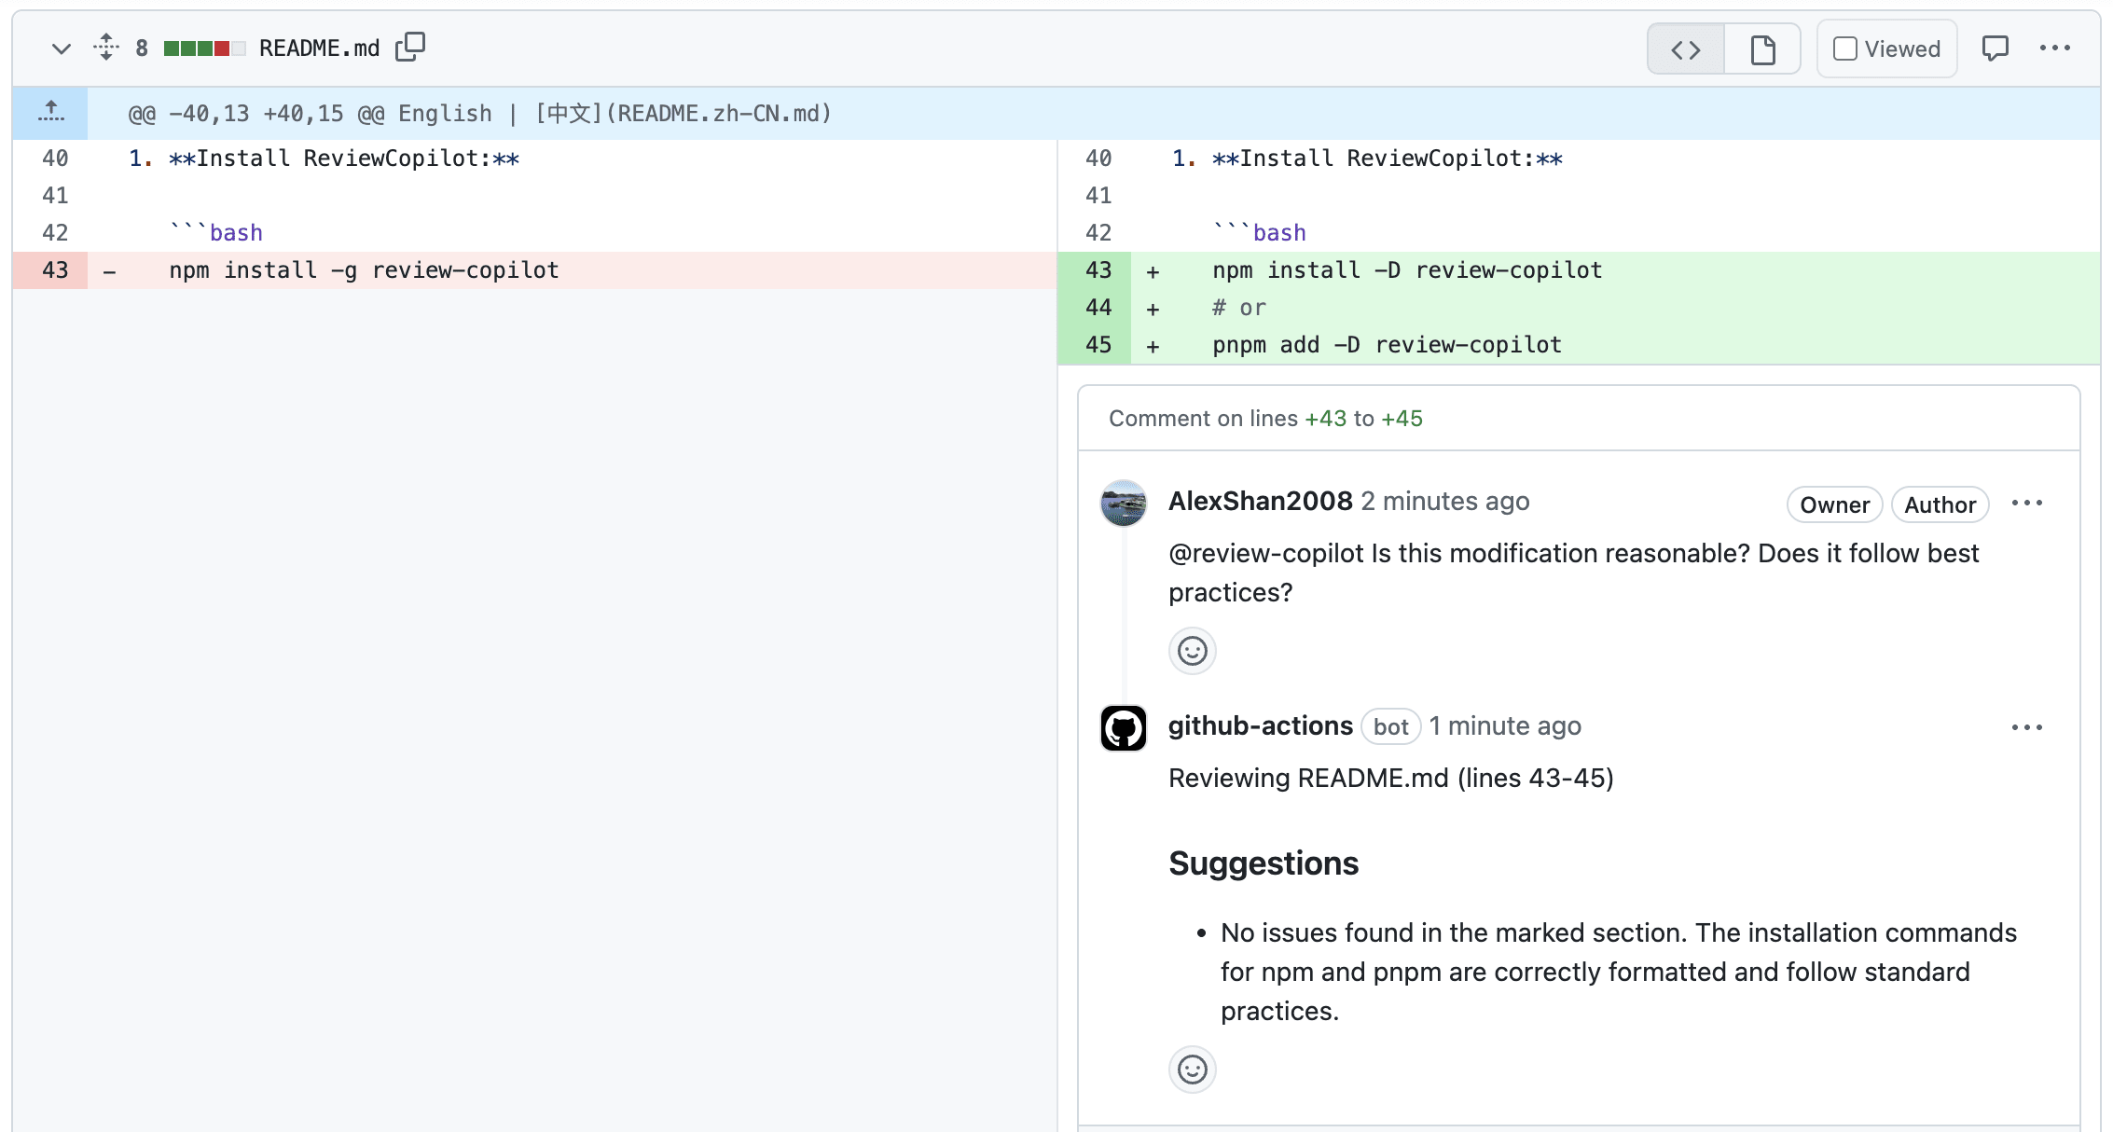Collapse the README.md file diff
The width and height of the screenshot is (2113, 1132).
click(x=61, y=48)
